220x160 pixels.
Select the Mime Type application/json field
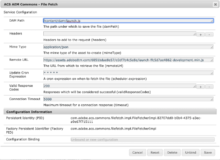click(128, 47)
